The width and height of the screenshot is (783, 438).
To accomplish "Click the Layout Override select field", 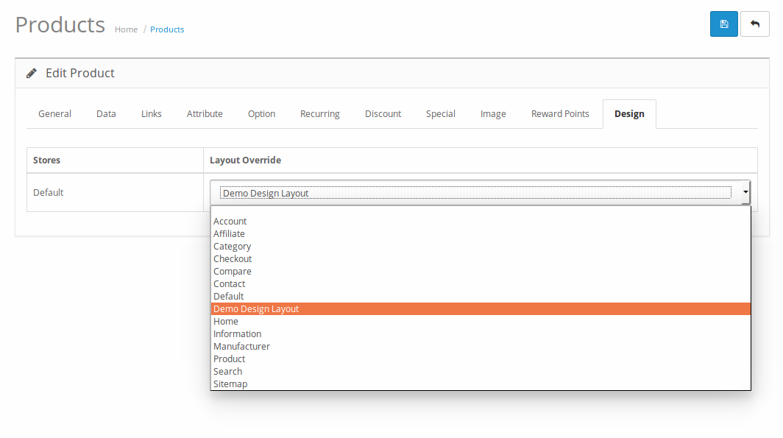I will (475, 193).
